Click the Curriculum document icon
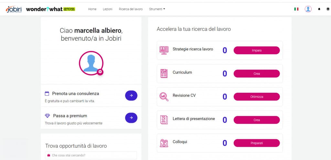Viewport: 331px width, 160px height. click(164, 73)
